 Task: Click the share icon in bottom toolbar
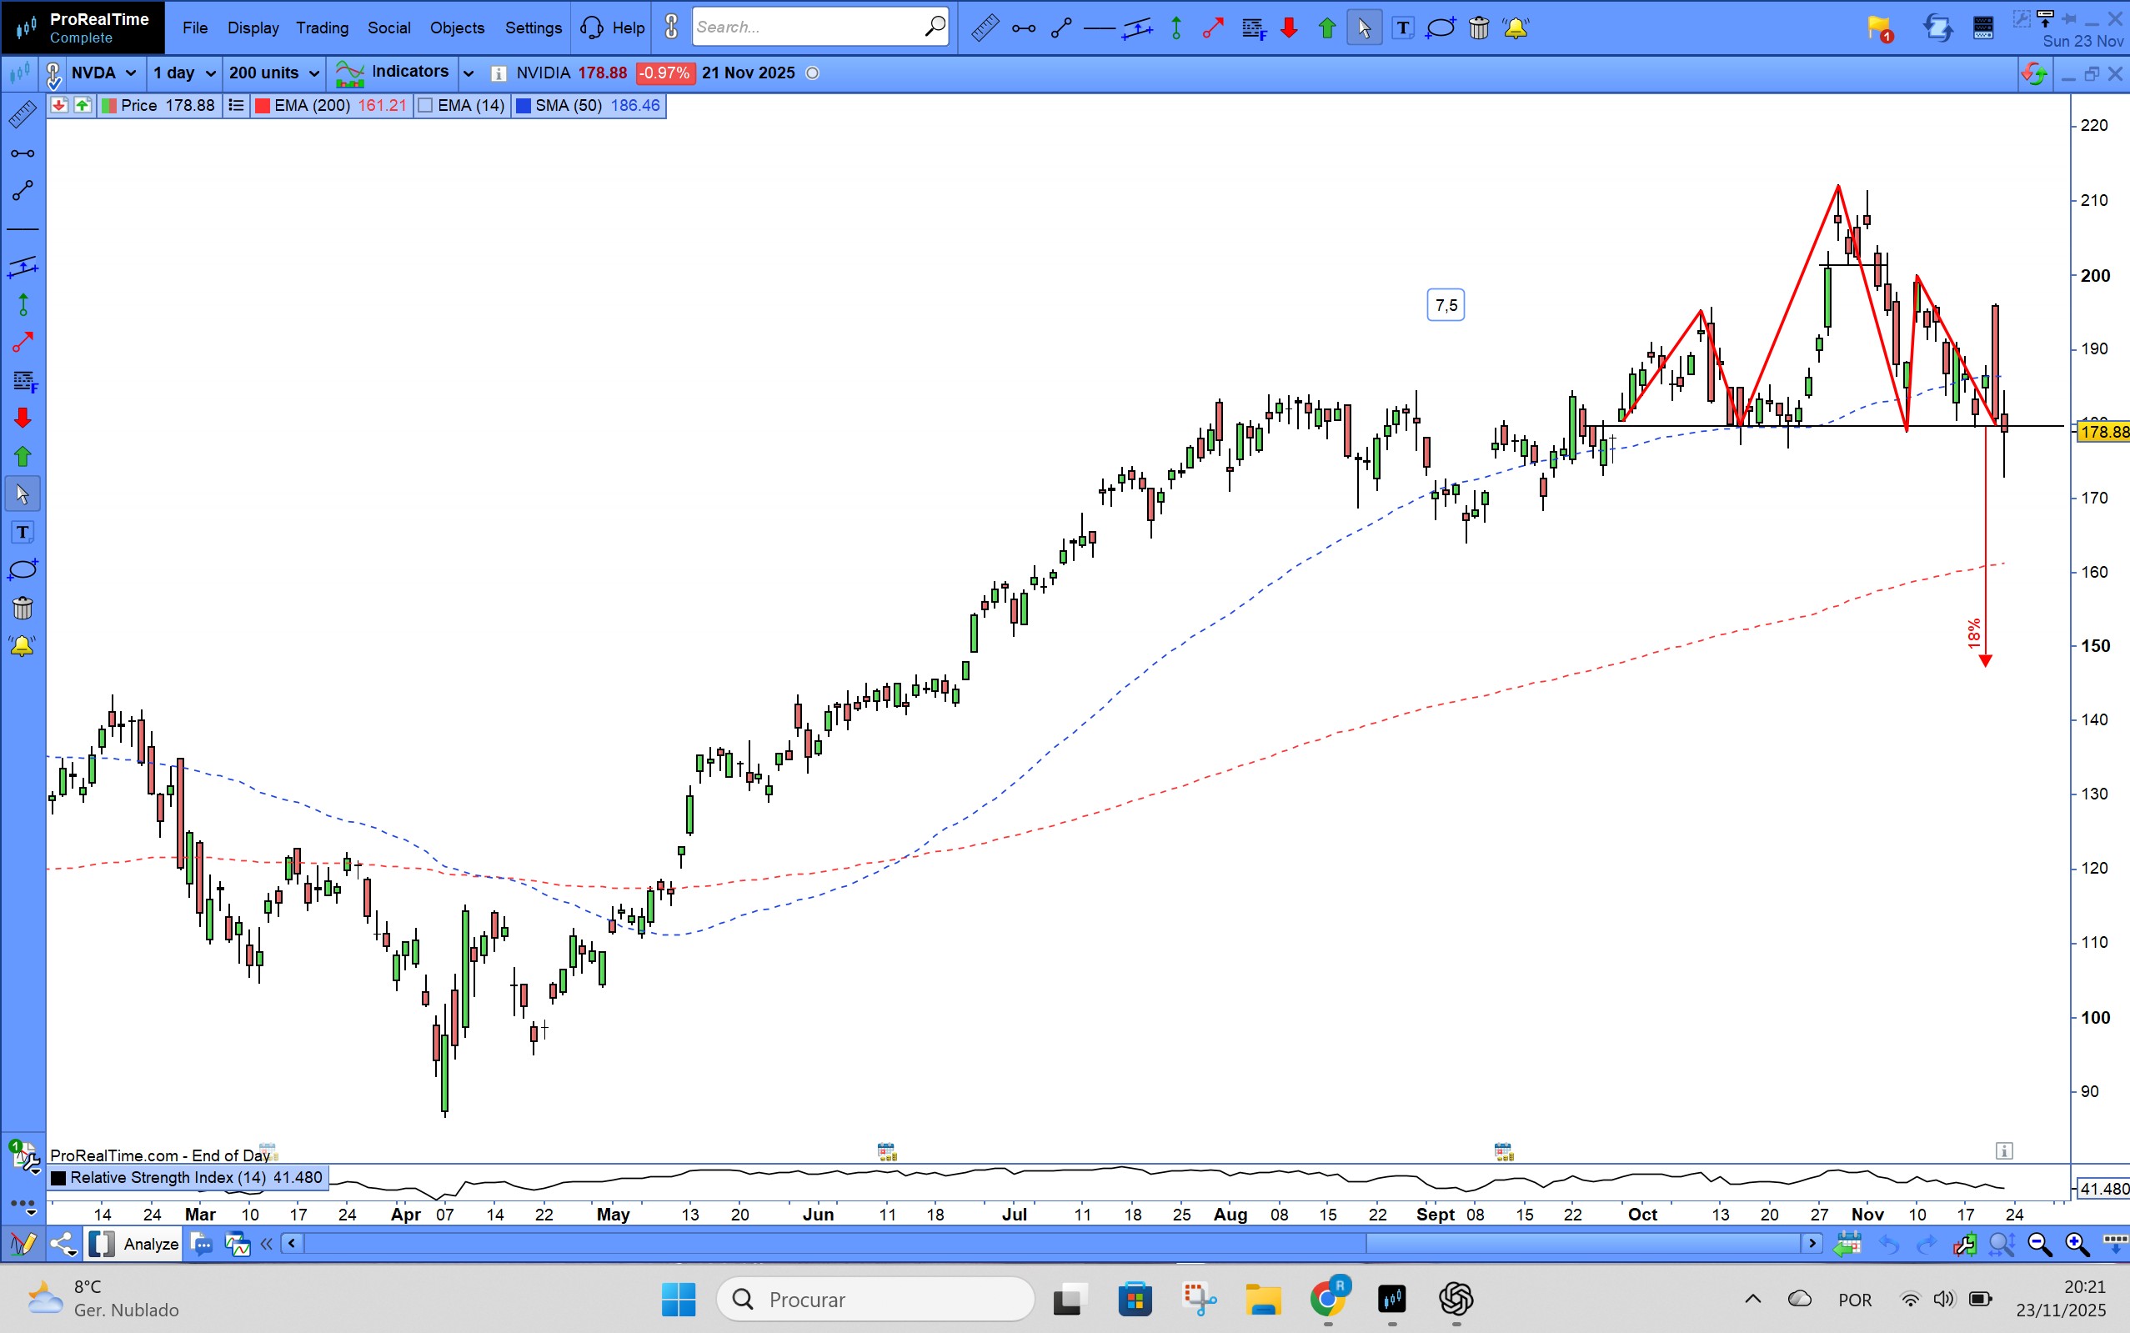[x=63, y=1244]
